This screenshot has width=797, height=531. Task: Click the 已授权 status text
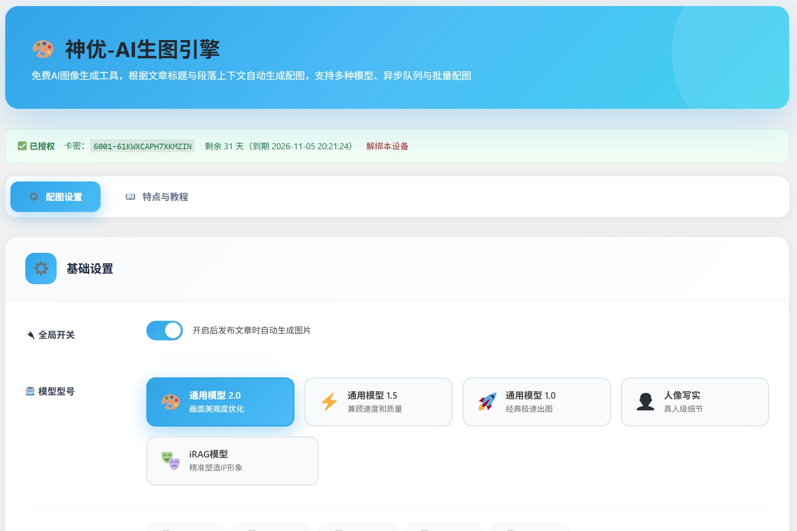click(42, 146)
